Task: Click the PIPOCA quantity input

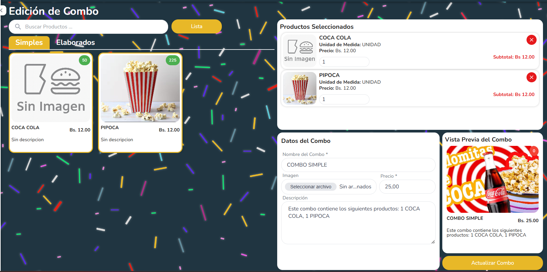Action: pos(344,99)
